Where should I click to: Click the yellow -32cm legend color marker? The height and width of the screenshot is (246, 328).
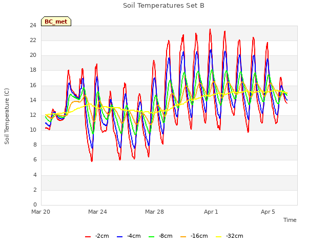pos(219,237)
